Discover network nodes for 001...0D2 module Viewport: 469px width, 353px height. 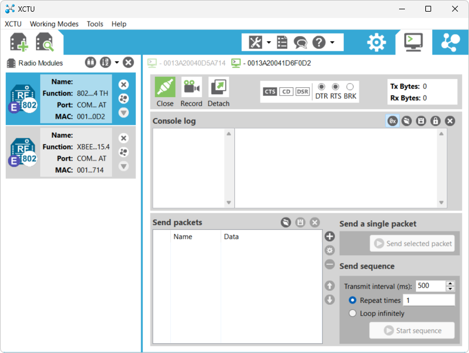(x=124, y=98)
